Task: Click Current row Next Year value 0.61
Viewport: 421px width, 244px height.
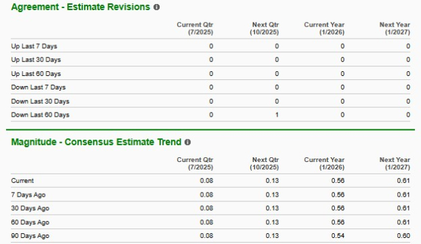Action: click(x=403, y=181)
